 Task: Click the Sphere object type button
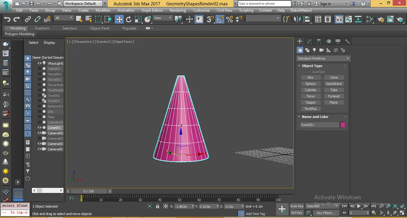(311, 84)
